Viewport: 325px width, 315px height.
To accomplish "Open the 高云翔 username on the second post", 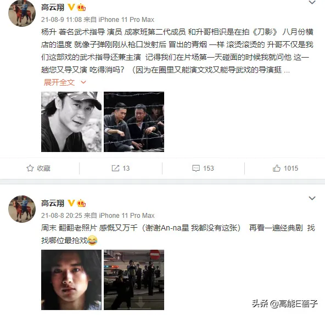I will [x=53, y=203].
